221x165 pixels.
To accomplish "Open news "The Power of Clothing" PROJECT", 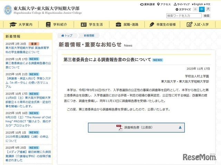I will point(28,121).
